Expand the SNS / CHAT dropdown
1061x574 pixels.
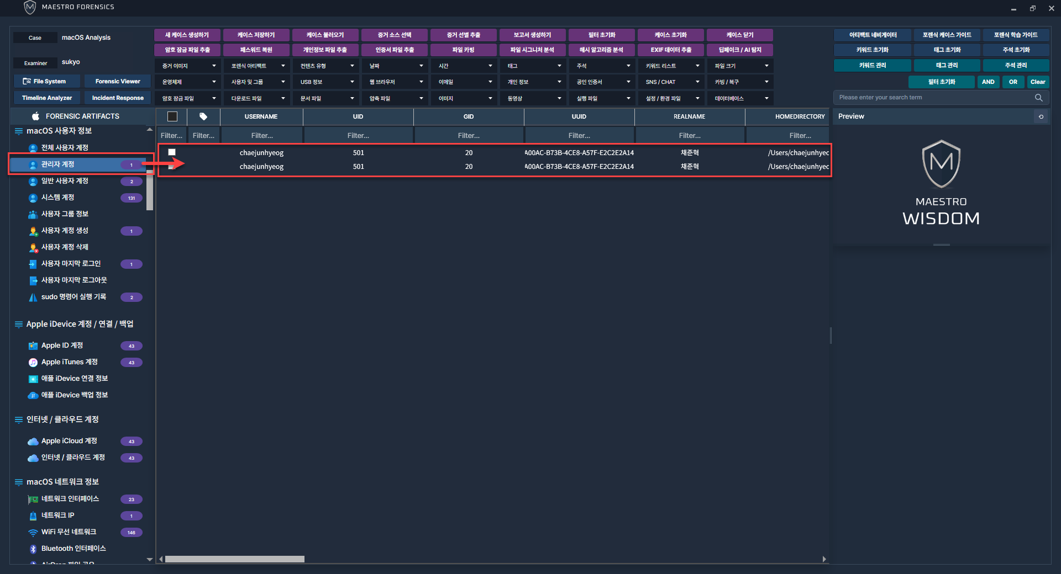coord(672,82)
